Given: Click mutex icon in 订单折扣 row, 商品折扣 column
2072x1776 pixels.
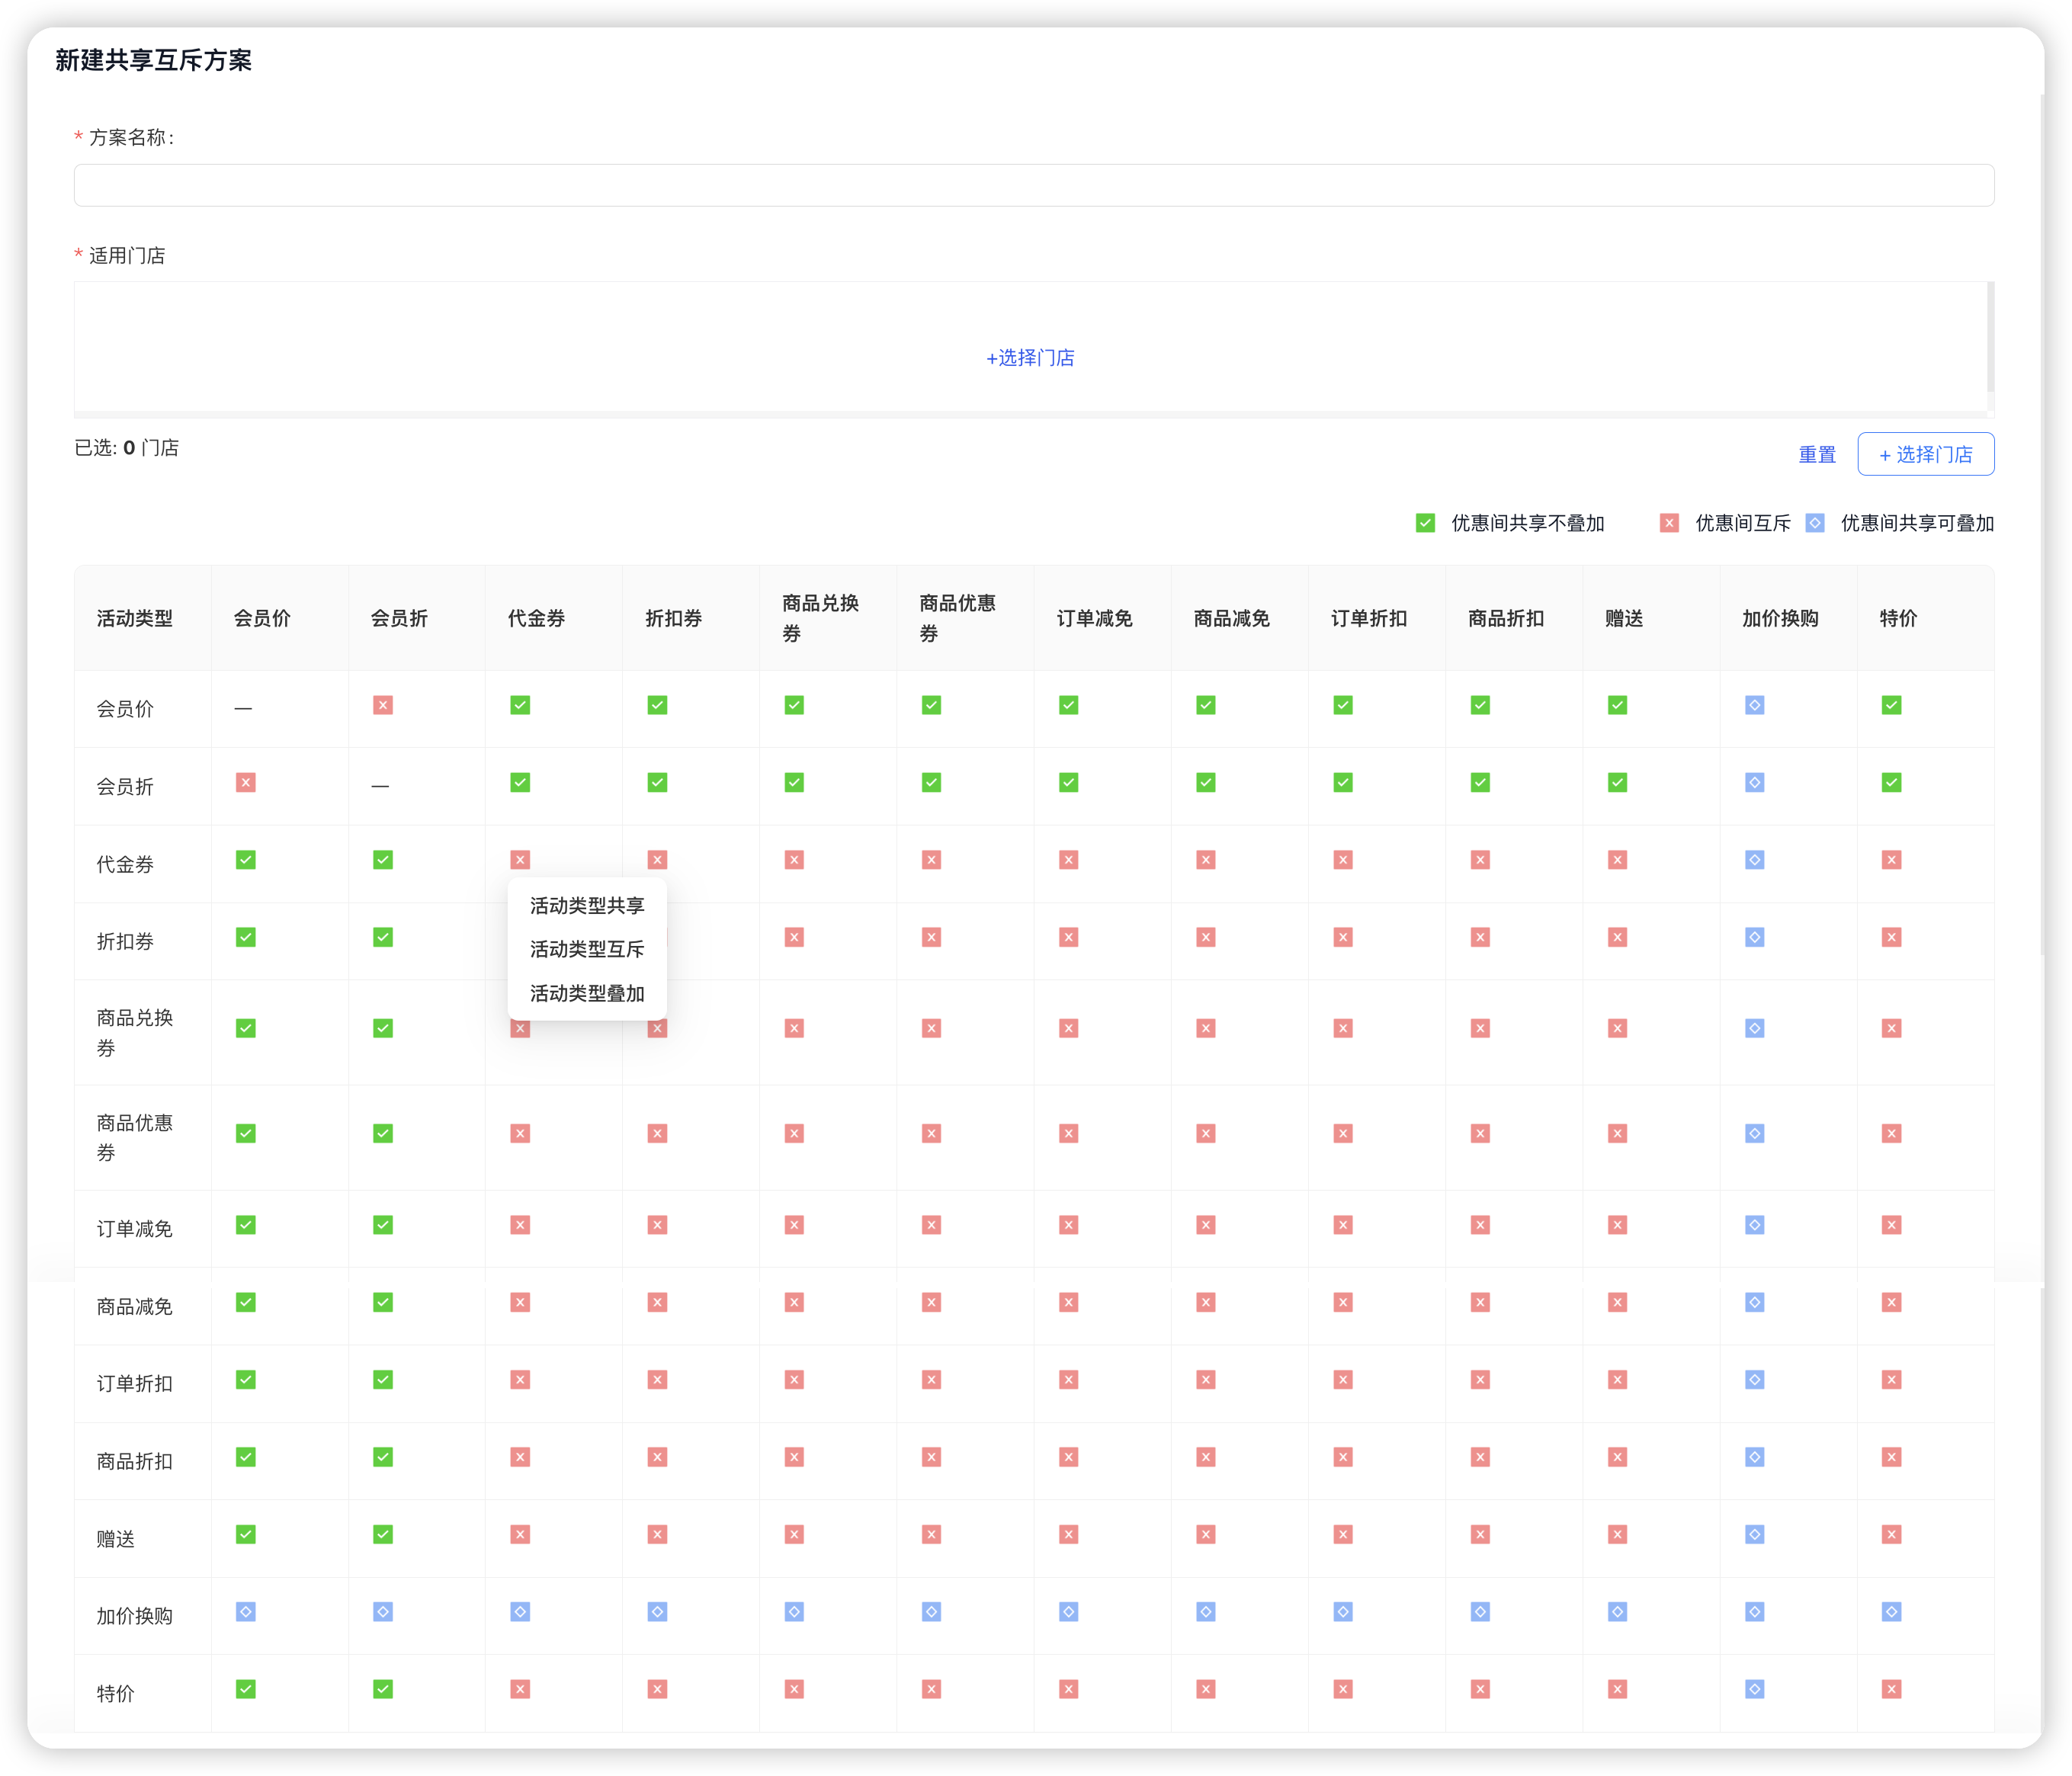Looking at the screenshot, I should [1480, 1380].
